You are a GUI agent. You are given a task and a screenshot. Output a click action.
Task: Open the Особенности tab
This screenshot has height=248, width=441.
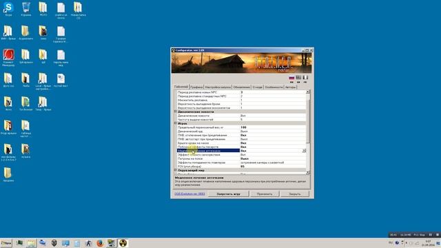coord(274,87)
